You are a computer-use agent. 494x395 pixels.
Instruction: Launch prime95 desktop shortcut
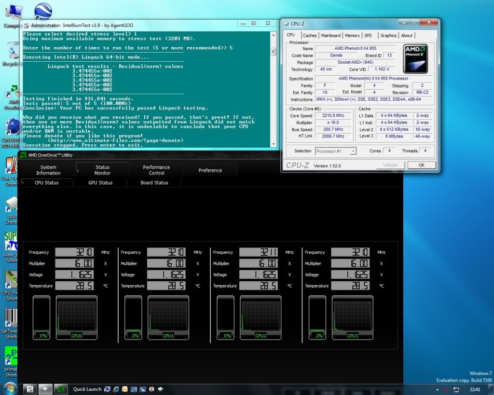[11, 362]
